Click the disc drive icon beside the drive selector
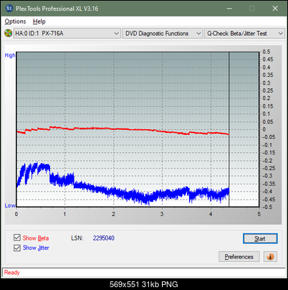 tap(9, 33)
